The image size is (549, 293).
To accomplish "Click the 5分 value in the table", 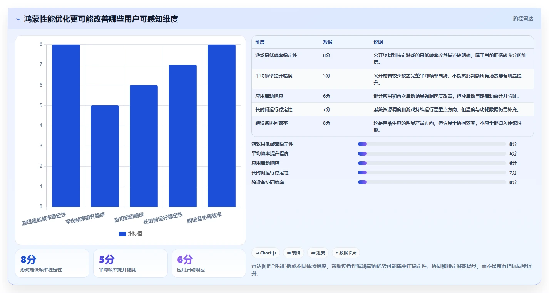I will (326, 76).
